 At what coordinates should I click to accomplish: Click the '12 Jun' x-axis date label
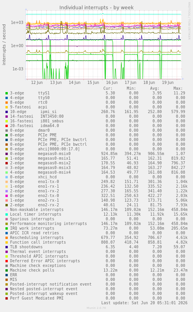pos(37,82)
